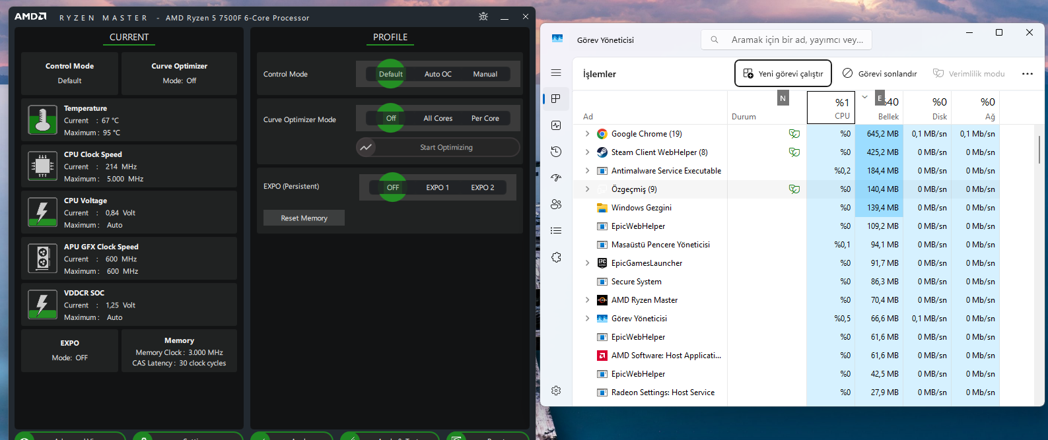
Task: Click the CPU Clock Speed chip icon
Action: pos(42,166)
